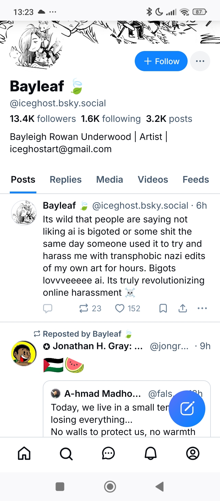The height and width of the screenshot is (501, 220).
Task: View the 13.4K followers list
Action: [43, 119]
